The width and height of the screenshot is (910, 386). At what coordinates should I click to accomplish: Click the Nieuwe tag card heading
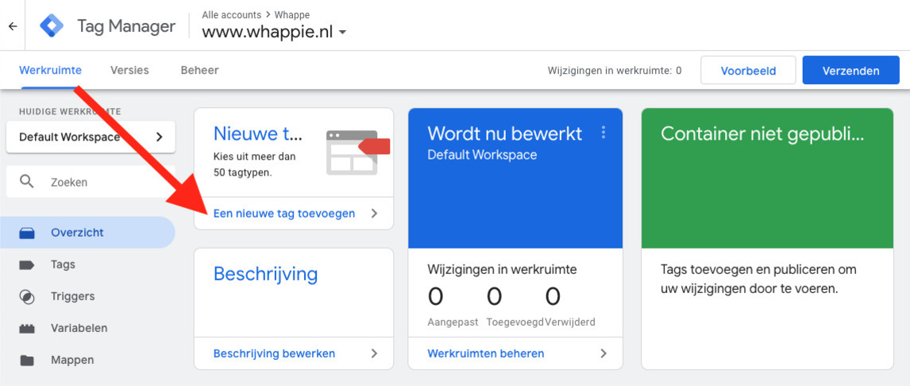click(x=258, y=133)
